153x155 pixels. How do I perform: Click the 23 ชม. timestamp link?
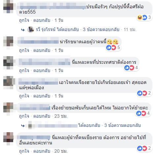point(61,116)
